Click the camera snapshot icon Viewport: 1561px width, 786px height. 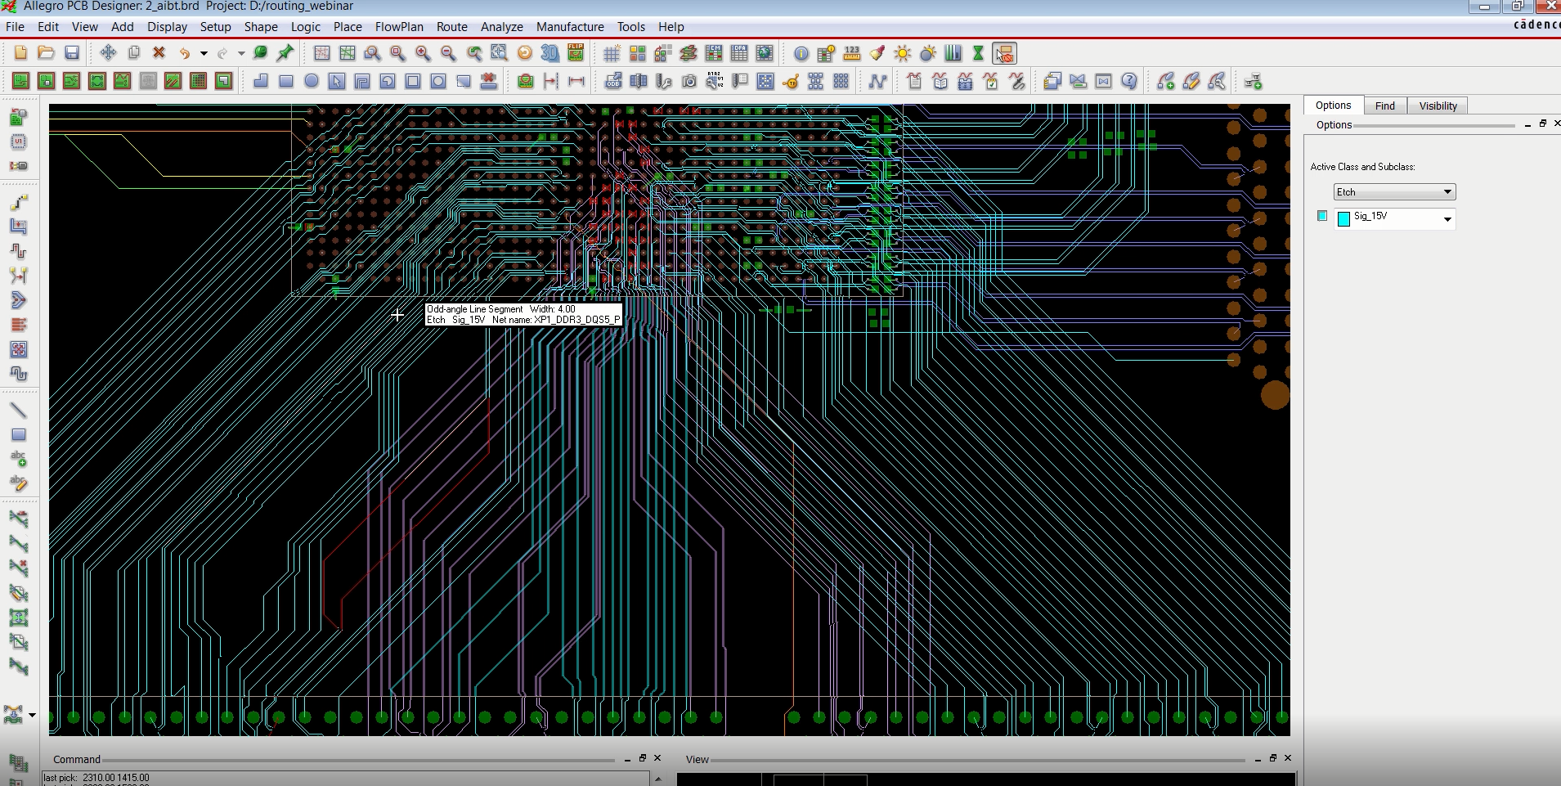point(689,81)
